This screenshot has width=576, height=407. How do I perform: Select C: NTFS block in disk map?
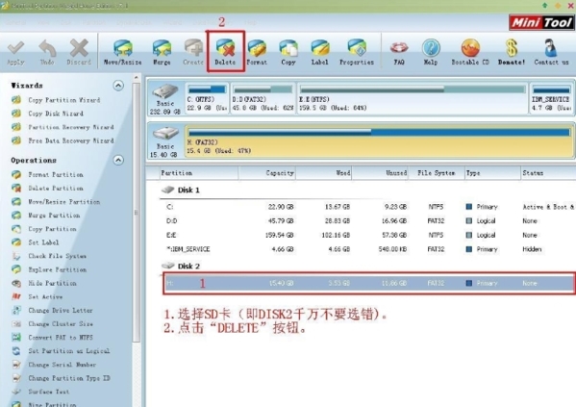[207, 98]
